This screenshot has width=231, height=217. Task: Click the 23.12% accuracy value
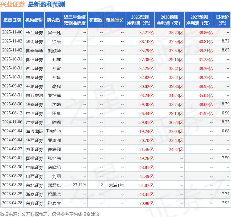pos(79,185)
